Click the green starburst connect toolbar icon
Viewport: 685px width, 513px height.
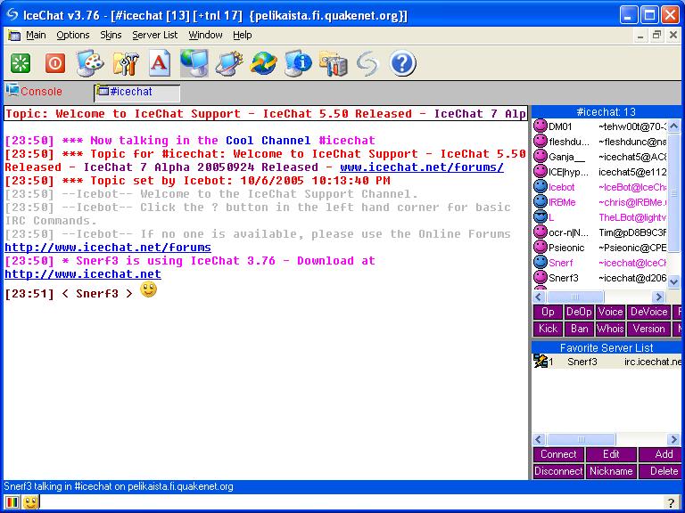click(x=21, y=63)
